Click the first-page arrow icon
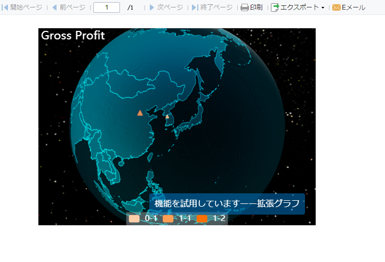This screenshot has height=262, width=385. (x=5, y=7)
